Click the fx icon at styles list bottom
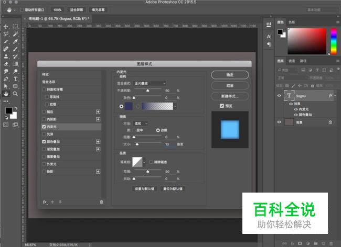This screenshot has width=341, height=247. [x=45, y=202]
